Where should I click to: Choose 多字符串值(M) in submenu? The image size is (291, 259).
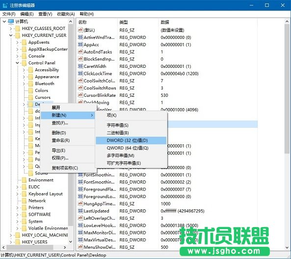(131, 155)
